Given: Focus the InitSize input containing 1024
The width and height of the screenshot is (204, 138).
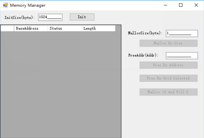Looking at the screenshot, I should tap(50, 17).
